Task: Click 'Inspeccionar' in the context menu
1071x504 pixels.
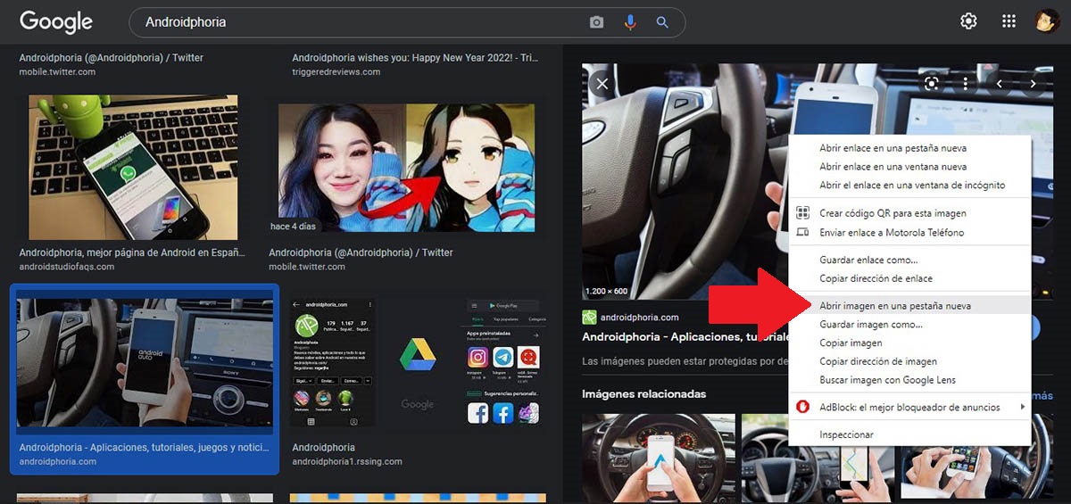Action: tap(846, 434)
